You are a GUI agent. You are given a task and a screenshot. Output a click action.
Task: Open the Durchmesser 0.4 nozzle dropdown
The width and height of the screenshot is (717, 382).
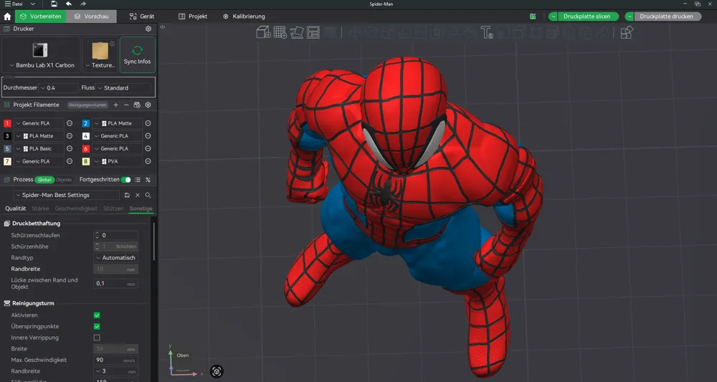click(x=59, y=87)
